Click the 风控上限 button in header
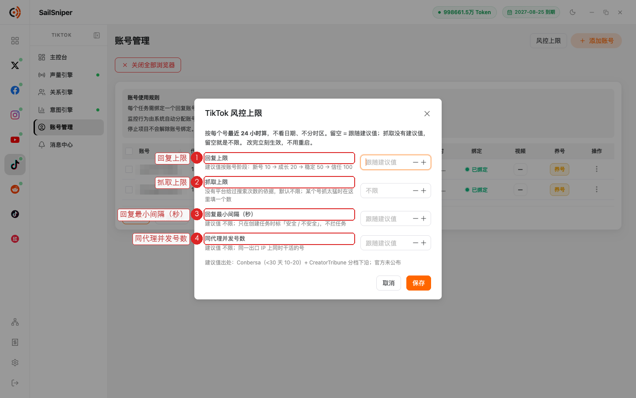Viewport: 636px width, 398px height. 549,41
